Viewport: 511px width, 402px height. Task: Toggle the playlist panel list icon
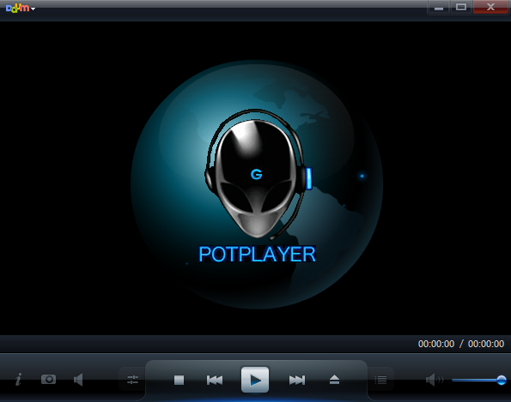coord(380,380)
